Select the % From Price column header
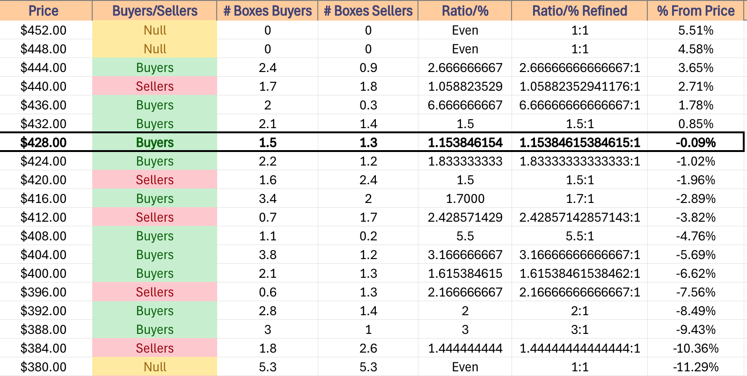Image resolution: width=747 pixels, height=376 pixels. (696, 11)
